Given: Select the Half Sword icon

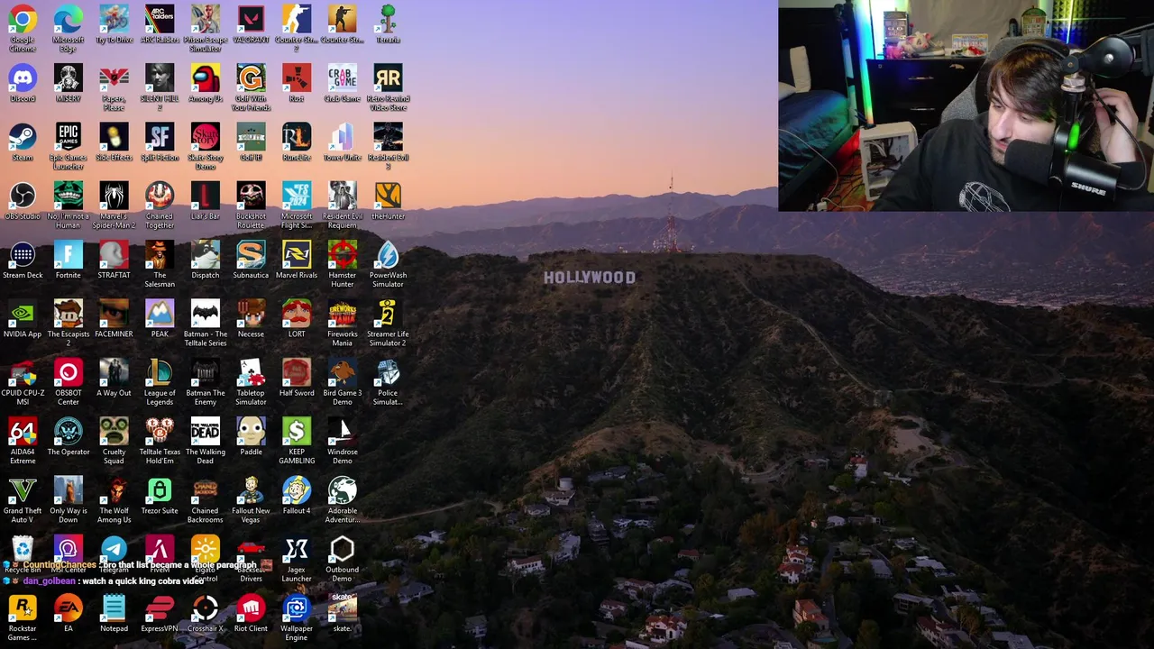Looking at the screenshot, I should coord(297,373).
